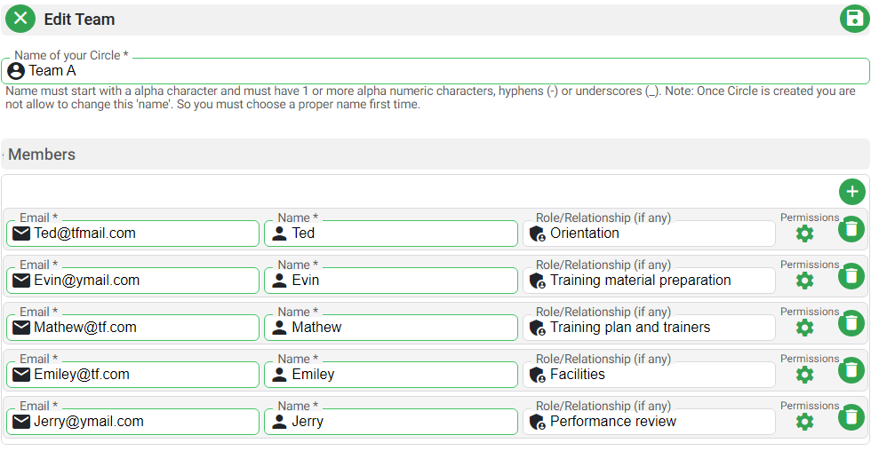Remove Mathew using the trash icon
The image size is (871, 451).
(x=851, y=324)
